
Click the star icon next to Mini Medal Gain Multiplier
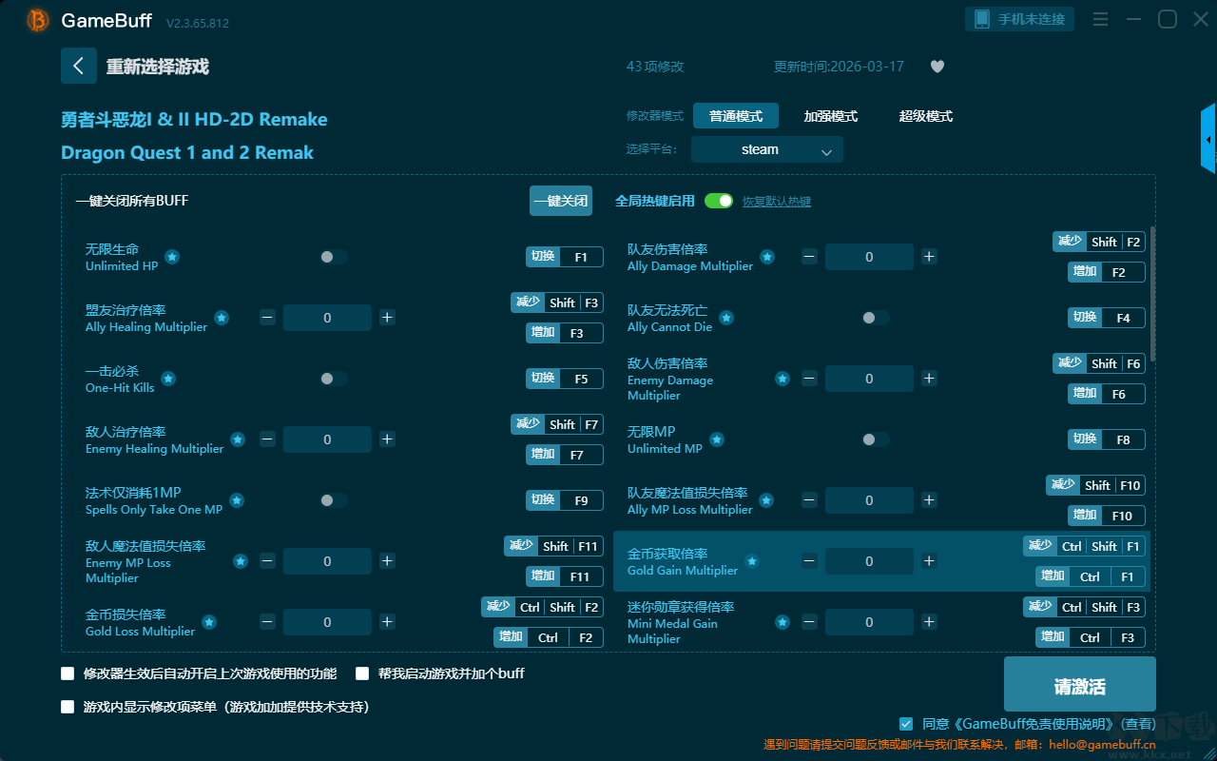782,622
